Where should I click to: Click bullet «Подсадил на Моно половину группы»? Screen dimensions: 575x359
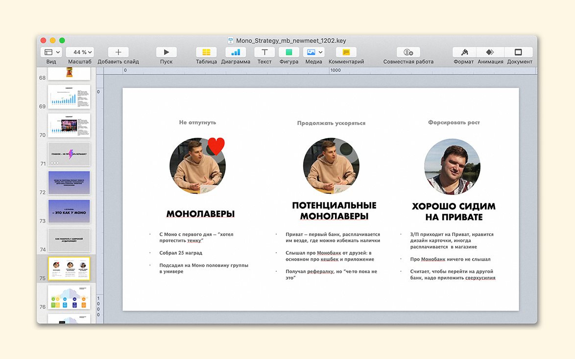[x=204, y=268]
